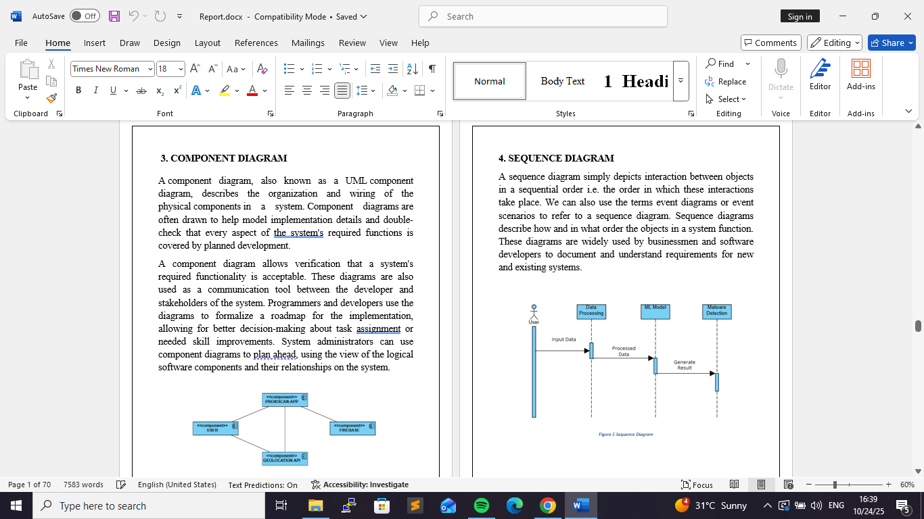
Task: Switch to the References tab
Action: click(256, 43)
